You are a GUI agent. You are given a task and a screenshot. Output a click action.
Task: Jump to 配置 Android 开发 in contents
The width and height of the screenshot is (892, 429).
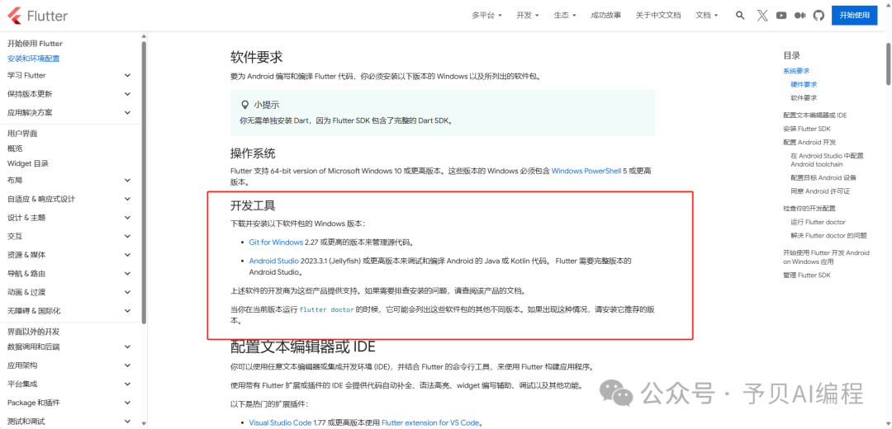(809, 142)
